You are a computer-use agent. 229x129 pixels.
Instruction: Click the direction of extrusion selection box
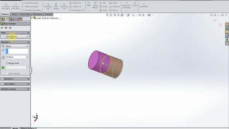[17, 51]
